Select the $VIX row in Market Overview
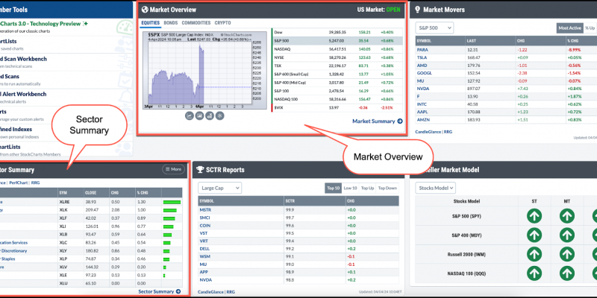The height and width of the screenshot is (298, 597). (x=337, y=107)
